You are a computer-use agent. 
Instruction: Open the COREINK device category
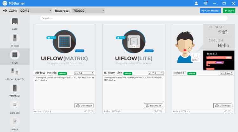click(x=15, y=105)
